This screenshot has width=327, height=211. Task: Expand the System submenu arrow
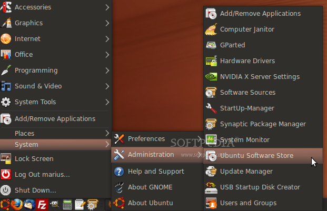(x=107, y=144)
